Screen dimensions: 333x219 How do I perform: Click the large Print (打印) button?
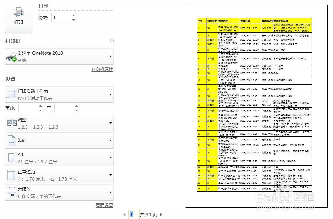(19, 18)
